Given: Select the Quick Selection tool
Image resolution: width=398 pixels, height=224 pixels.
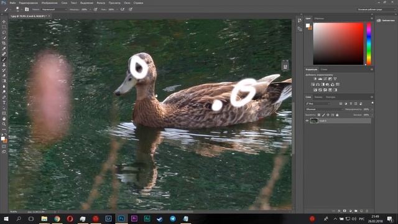Looking at the screenshot, I should 4,38.
